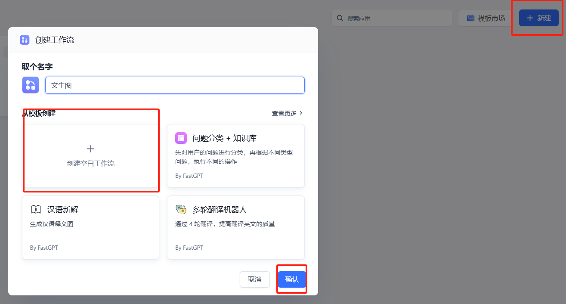566x304 pixels.
Task: Select the 多轮翻译机器人 template card
Action: [x=235, y=227]
